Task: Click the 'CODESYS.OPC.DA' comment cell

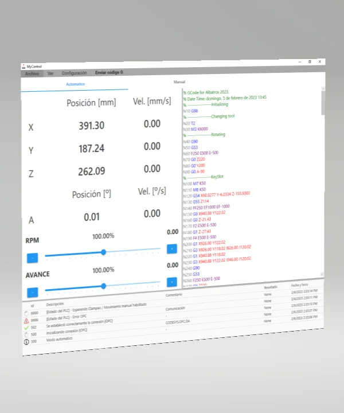Action: point(177,322)
